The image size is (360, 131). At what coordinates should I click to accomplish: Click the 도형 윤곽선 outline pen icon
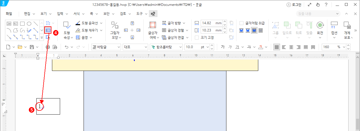(x=78, y=23)
